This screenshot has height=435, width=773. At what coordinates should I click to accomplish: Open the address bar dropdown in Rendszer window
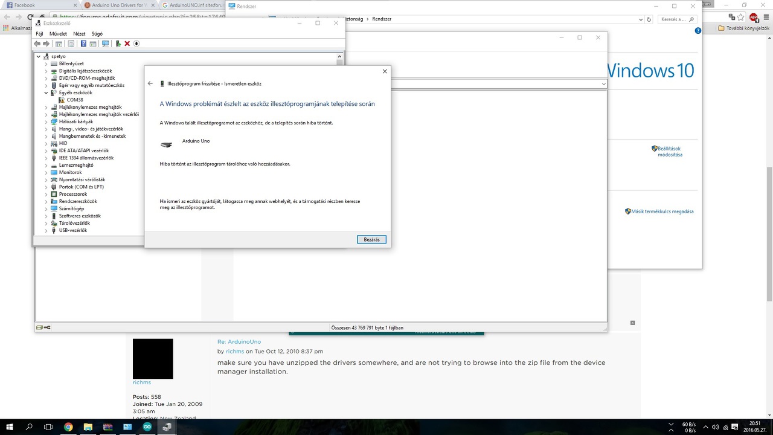tap(641, 19)
